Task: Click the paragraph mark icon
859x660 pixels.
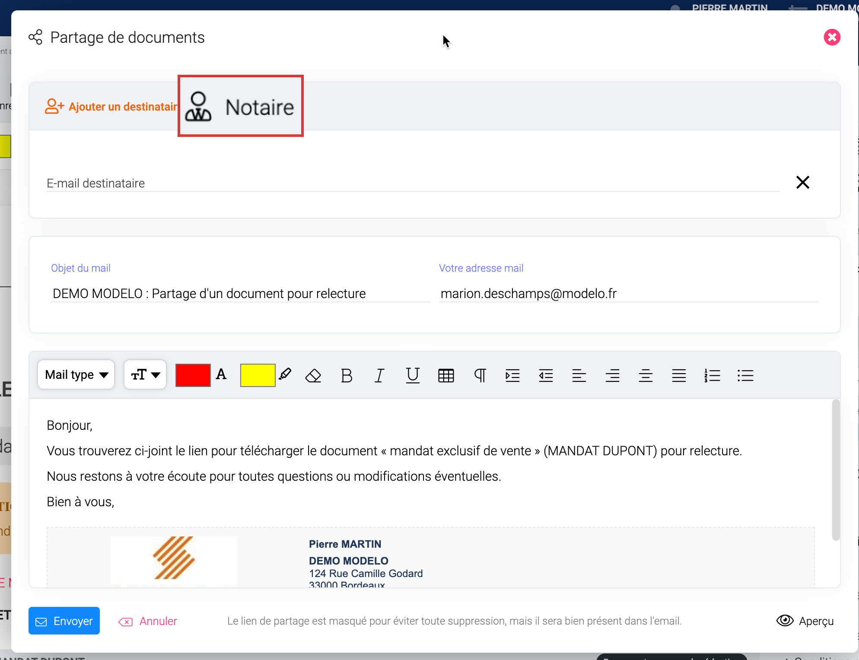Action: (x=480, y=375)
